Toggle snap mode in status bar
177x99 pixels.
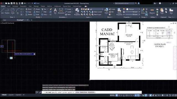point(119,95)
